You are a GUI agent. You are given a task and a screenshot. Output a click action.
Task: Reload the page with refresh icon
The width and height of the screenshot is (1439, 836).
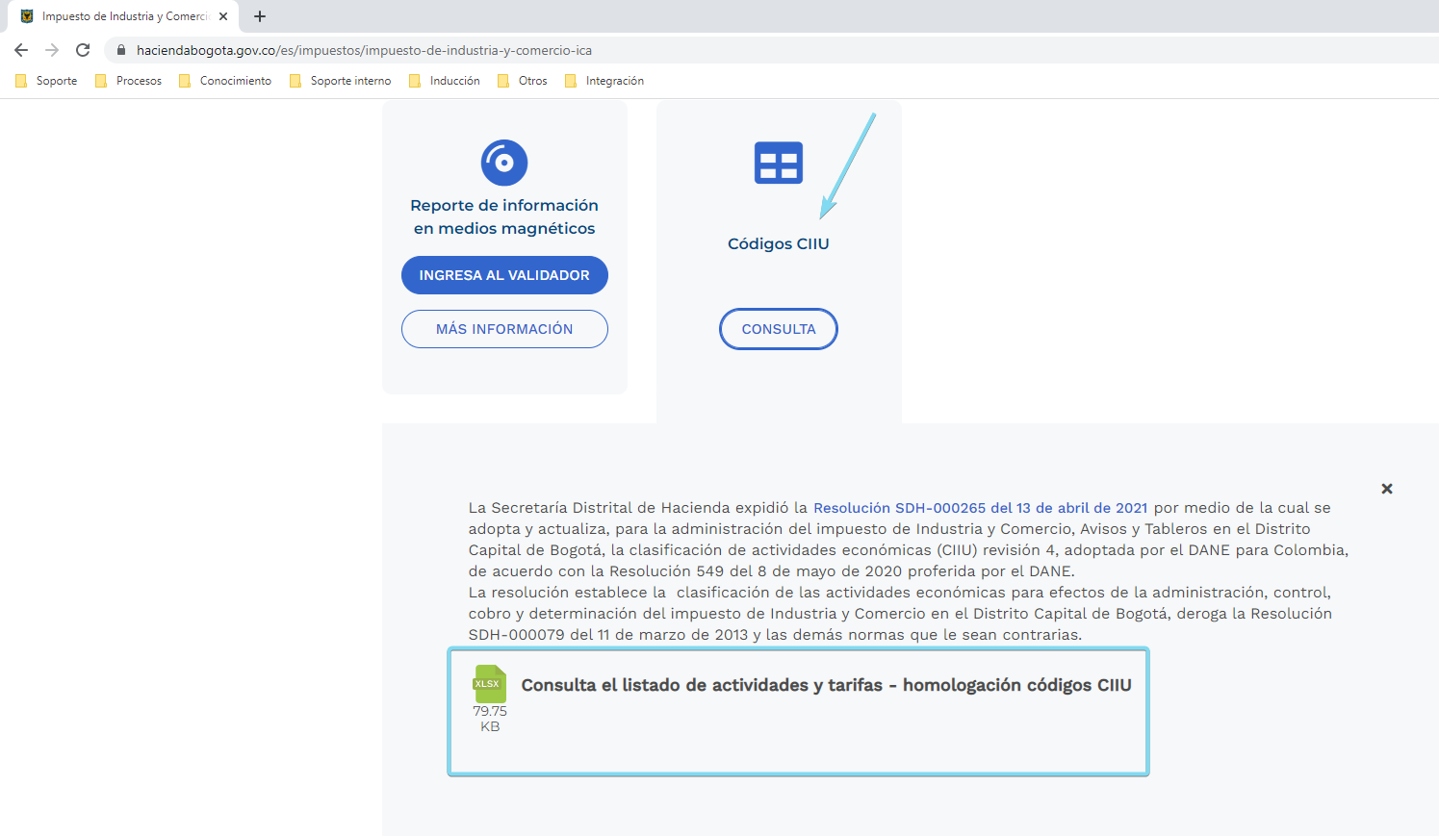coord(83,50)
